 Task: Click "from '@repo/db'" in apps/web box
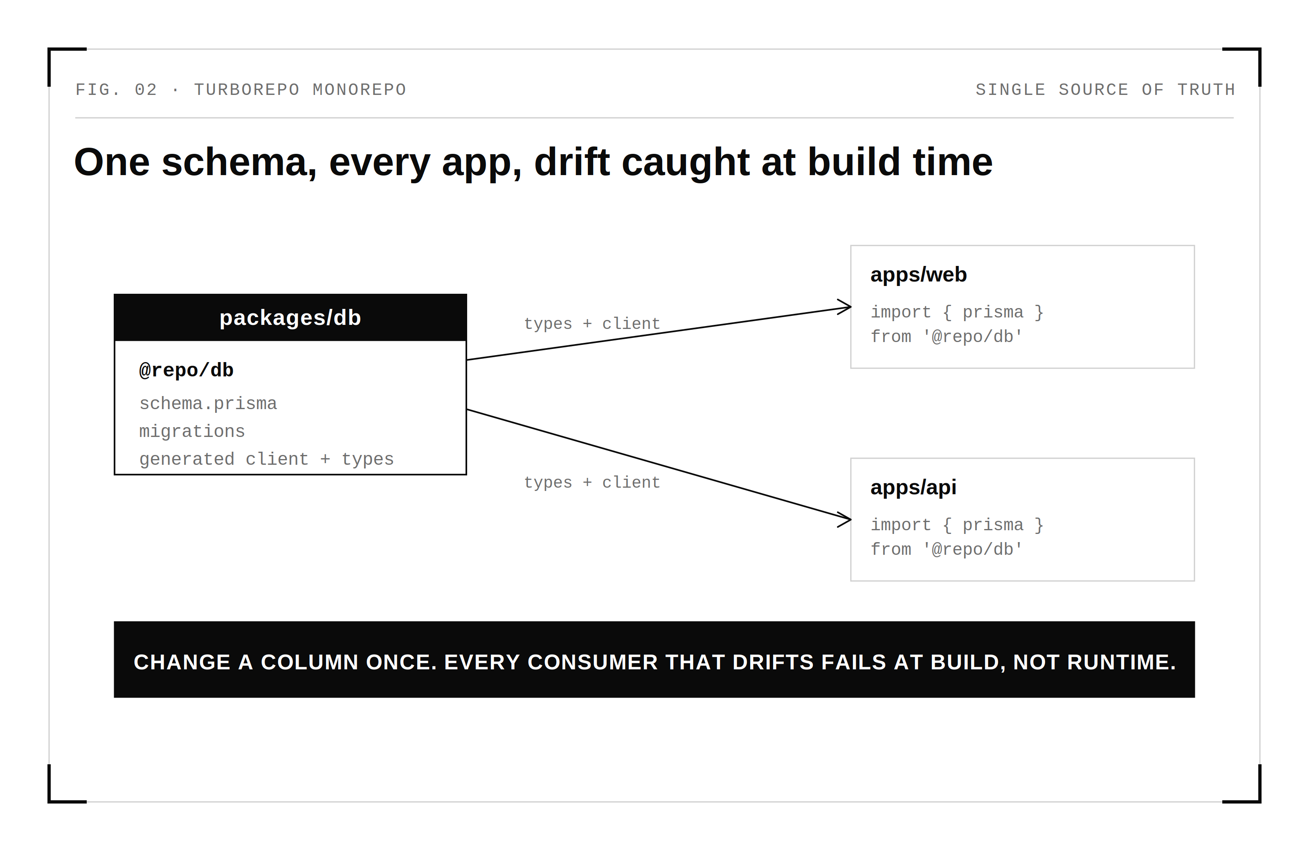947,337
